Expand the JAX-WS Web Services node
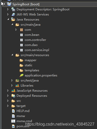 click(x=8, y=14)
